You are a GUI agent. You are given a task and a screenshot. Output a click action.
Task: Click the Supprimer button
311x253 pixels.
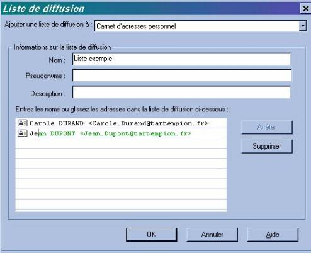(267, 146)
